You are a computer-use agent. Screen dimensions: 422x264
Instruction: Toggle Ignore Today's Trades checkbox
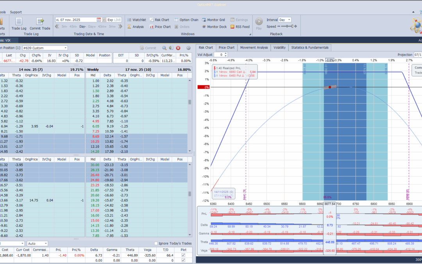156,244
